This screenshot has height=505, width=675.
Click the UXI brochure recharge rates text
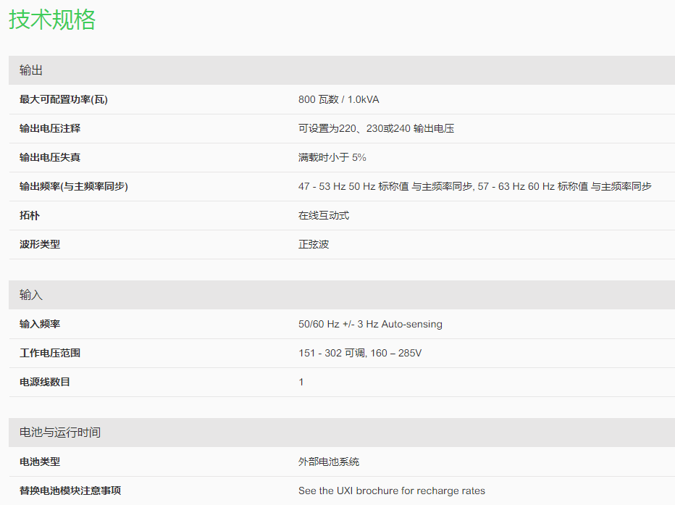pos(391,491)
